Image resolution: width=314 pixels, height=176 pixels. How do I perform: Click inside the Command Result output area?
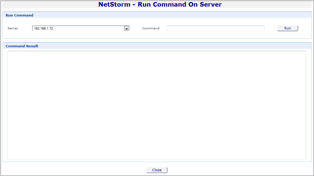pos(157,105)
